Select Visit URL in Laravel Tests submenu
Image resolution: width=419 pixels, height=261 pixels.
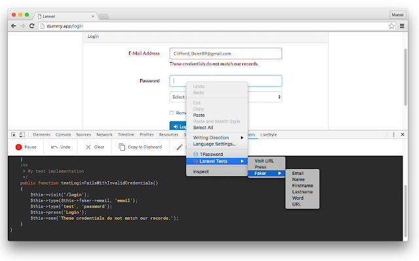coord(264,161)
